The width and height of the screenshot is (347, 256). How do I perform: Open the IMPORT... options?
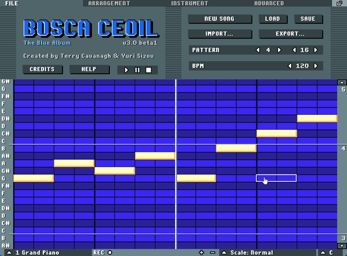(x=220, y=34)
